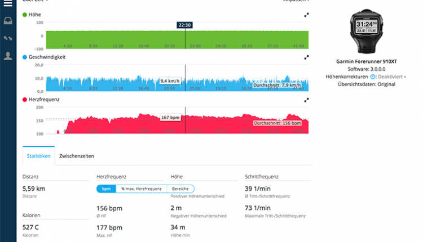Click the 39 1/min cadence value
This screenshot has height=242, width=423.
pos(258,189)
